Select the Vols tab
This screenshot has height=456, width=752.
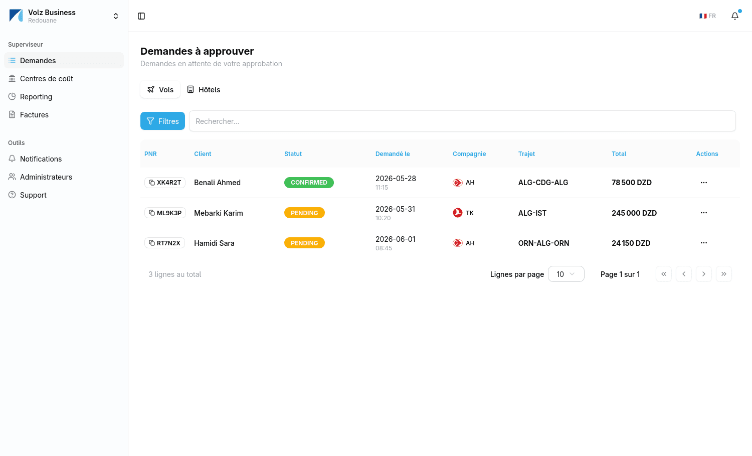coord(160,89)
